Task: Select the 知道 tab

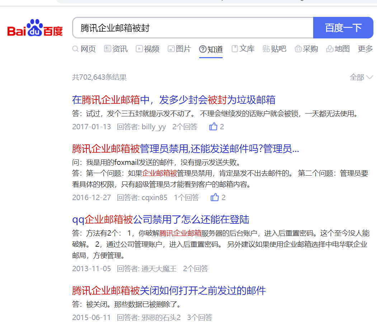Action: click(x=211, y=49)
